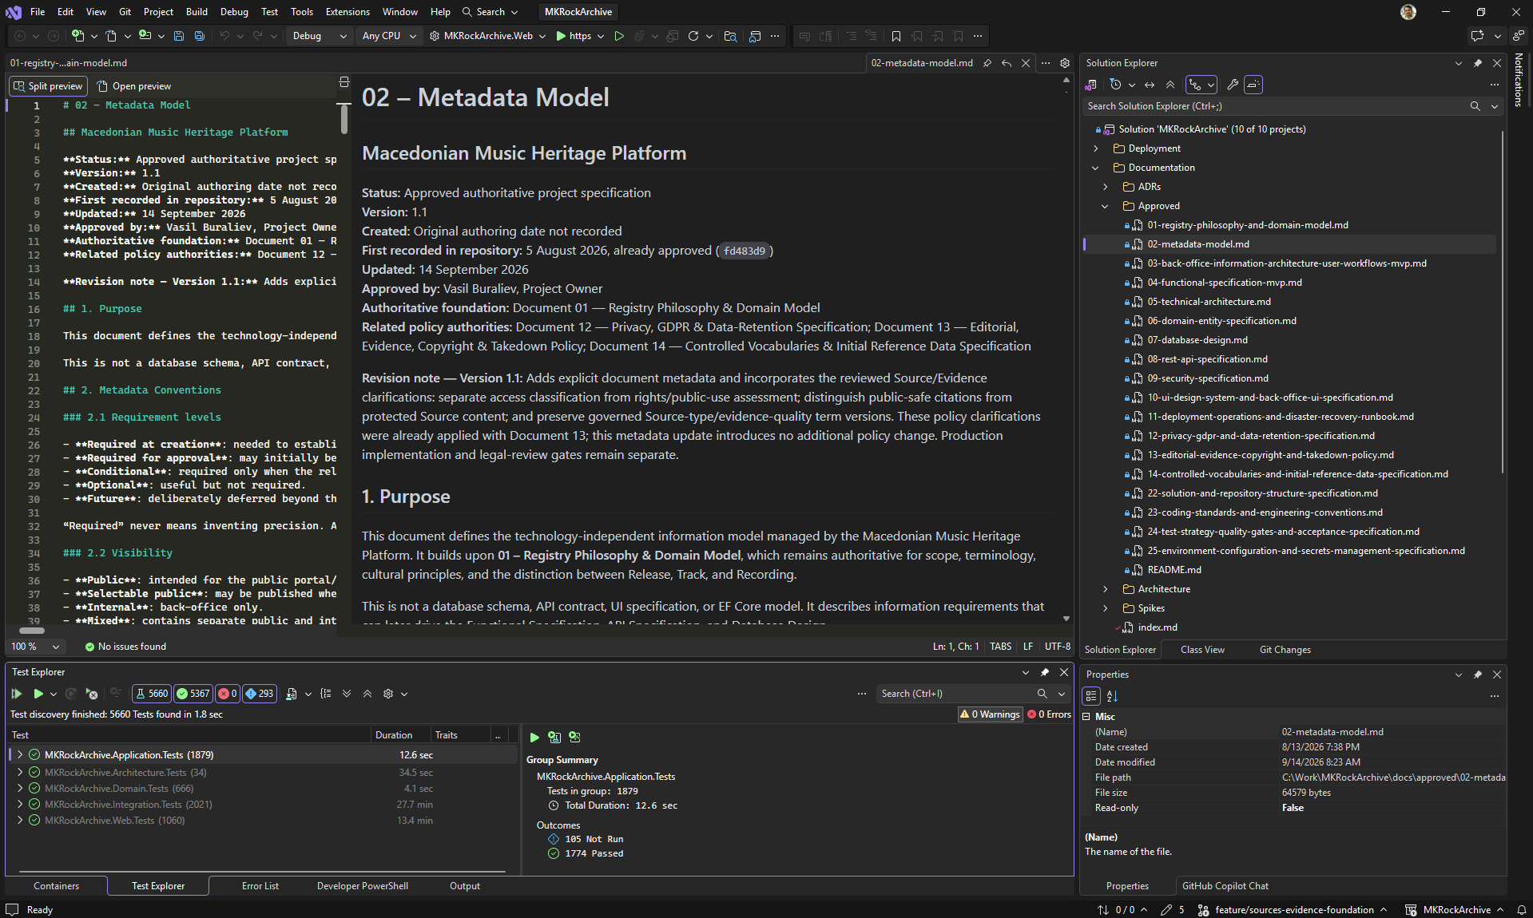This screenshot has width=1533, height=918.
Task: Toggle the 5367 passed tests filter
Action: [x=193, y=694]
